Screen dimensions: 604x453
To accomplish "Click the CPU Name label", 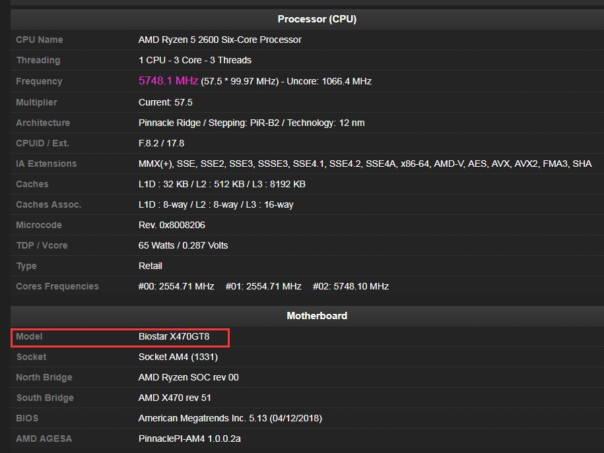I will pos(40,40).
